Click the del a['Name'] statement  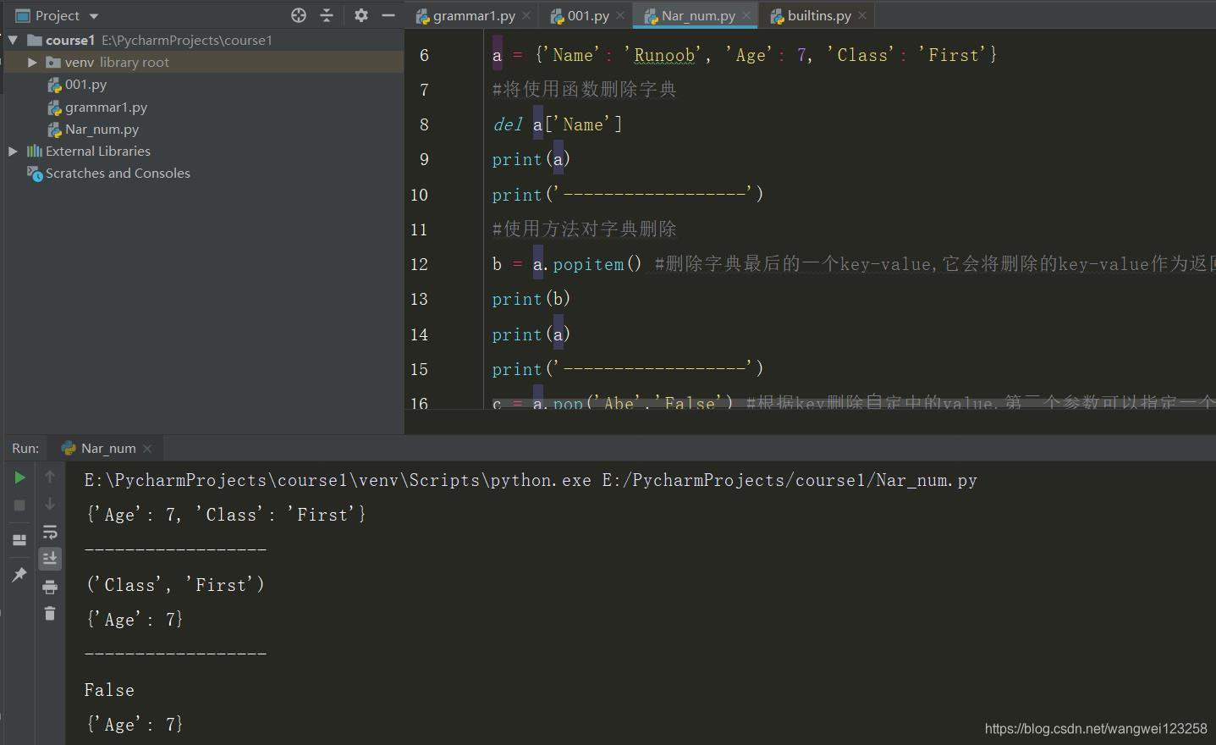pyautogui.click(x=557, y=124)
